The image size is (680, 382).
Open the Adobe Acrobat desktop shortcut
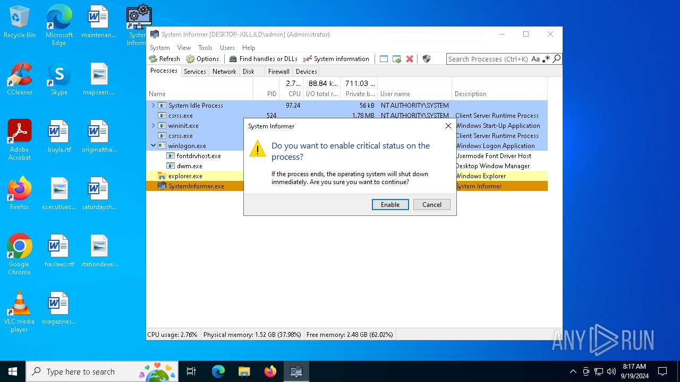(x=20, y=140)
